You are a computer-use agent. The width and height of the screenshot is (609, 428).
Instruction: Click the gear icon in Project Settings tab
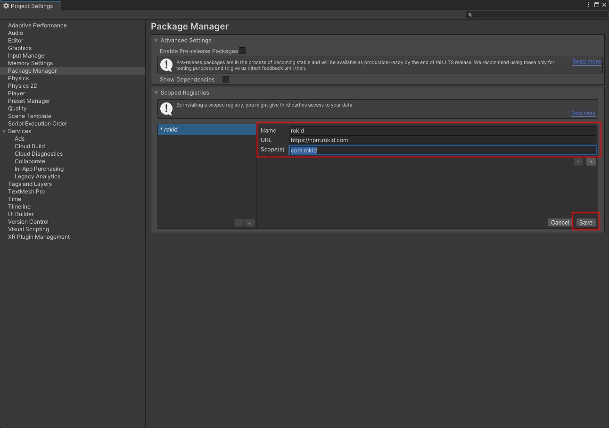(x=6, y=6)
